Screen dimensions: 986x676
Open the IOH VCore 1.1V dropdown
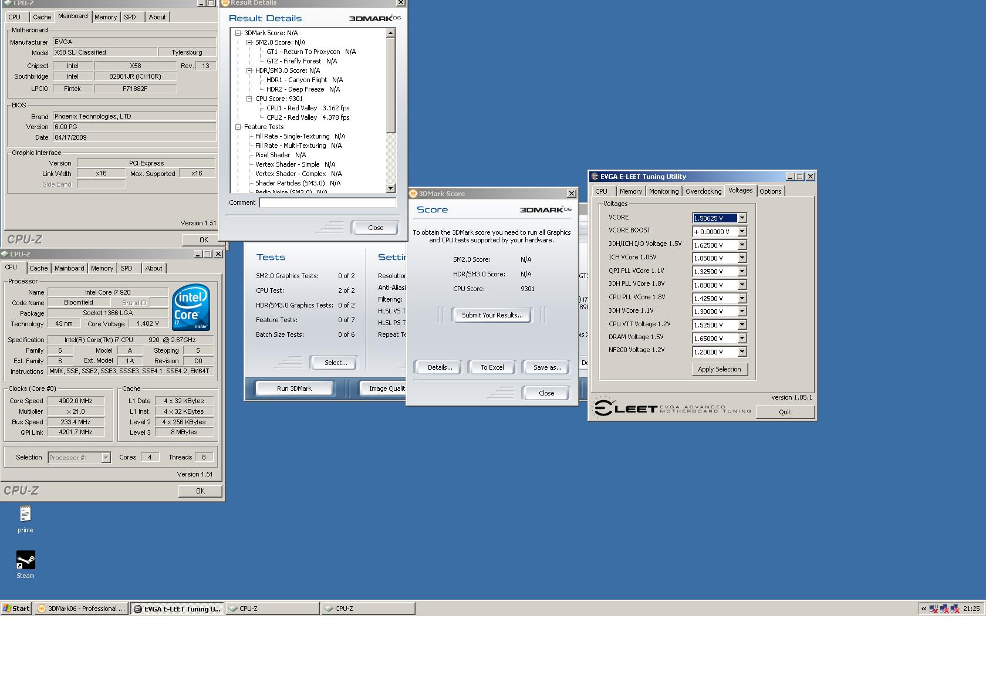click(x=742, y=312)
